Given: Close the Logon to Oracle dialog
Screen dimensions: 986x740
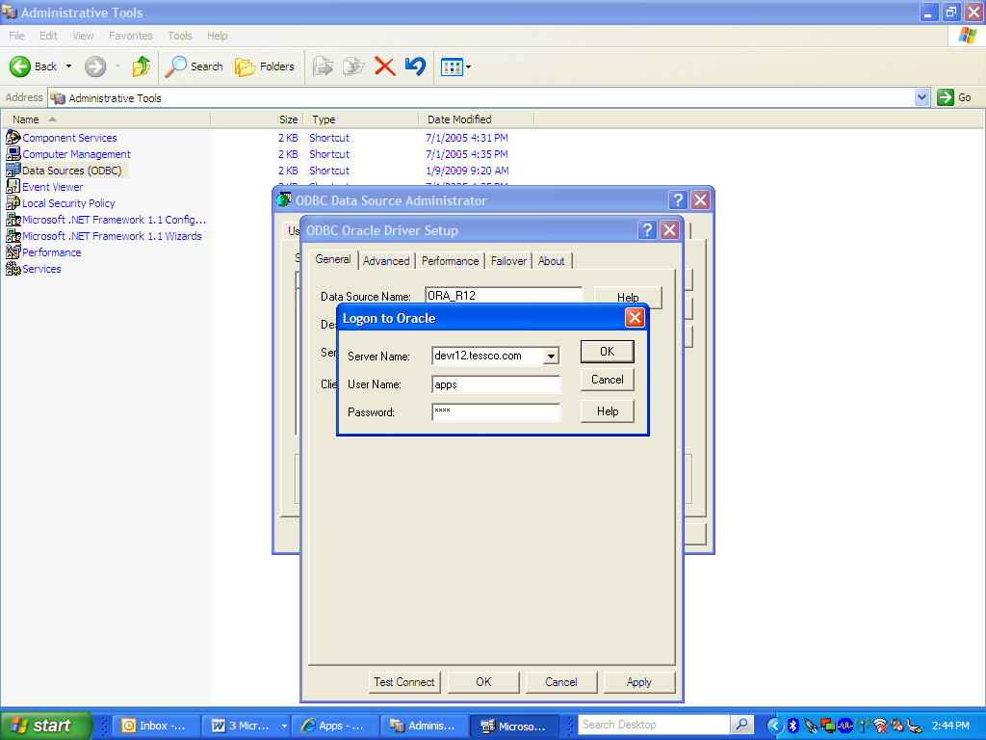Looking at the screenshot, I should tap(635, 318).
